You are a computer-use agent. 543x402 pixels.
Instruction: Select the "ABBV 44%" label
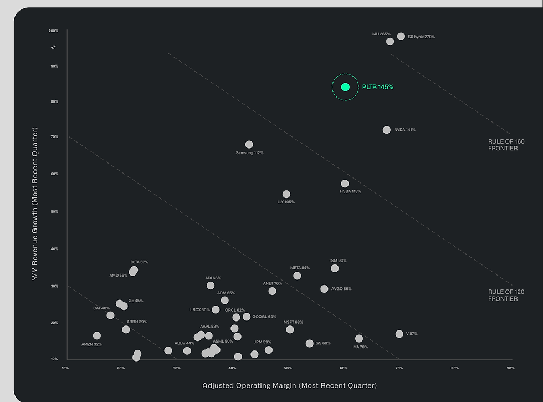pos(184,343)
